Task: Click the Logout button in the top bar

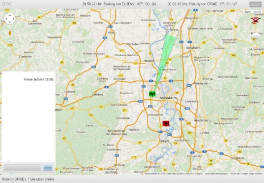Action: pos(256,4)
